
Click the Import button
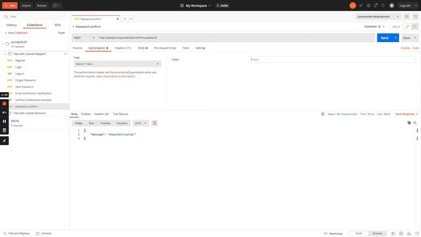coord(26,5)
